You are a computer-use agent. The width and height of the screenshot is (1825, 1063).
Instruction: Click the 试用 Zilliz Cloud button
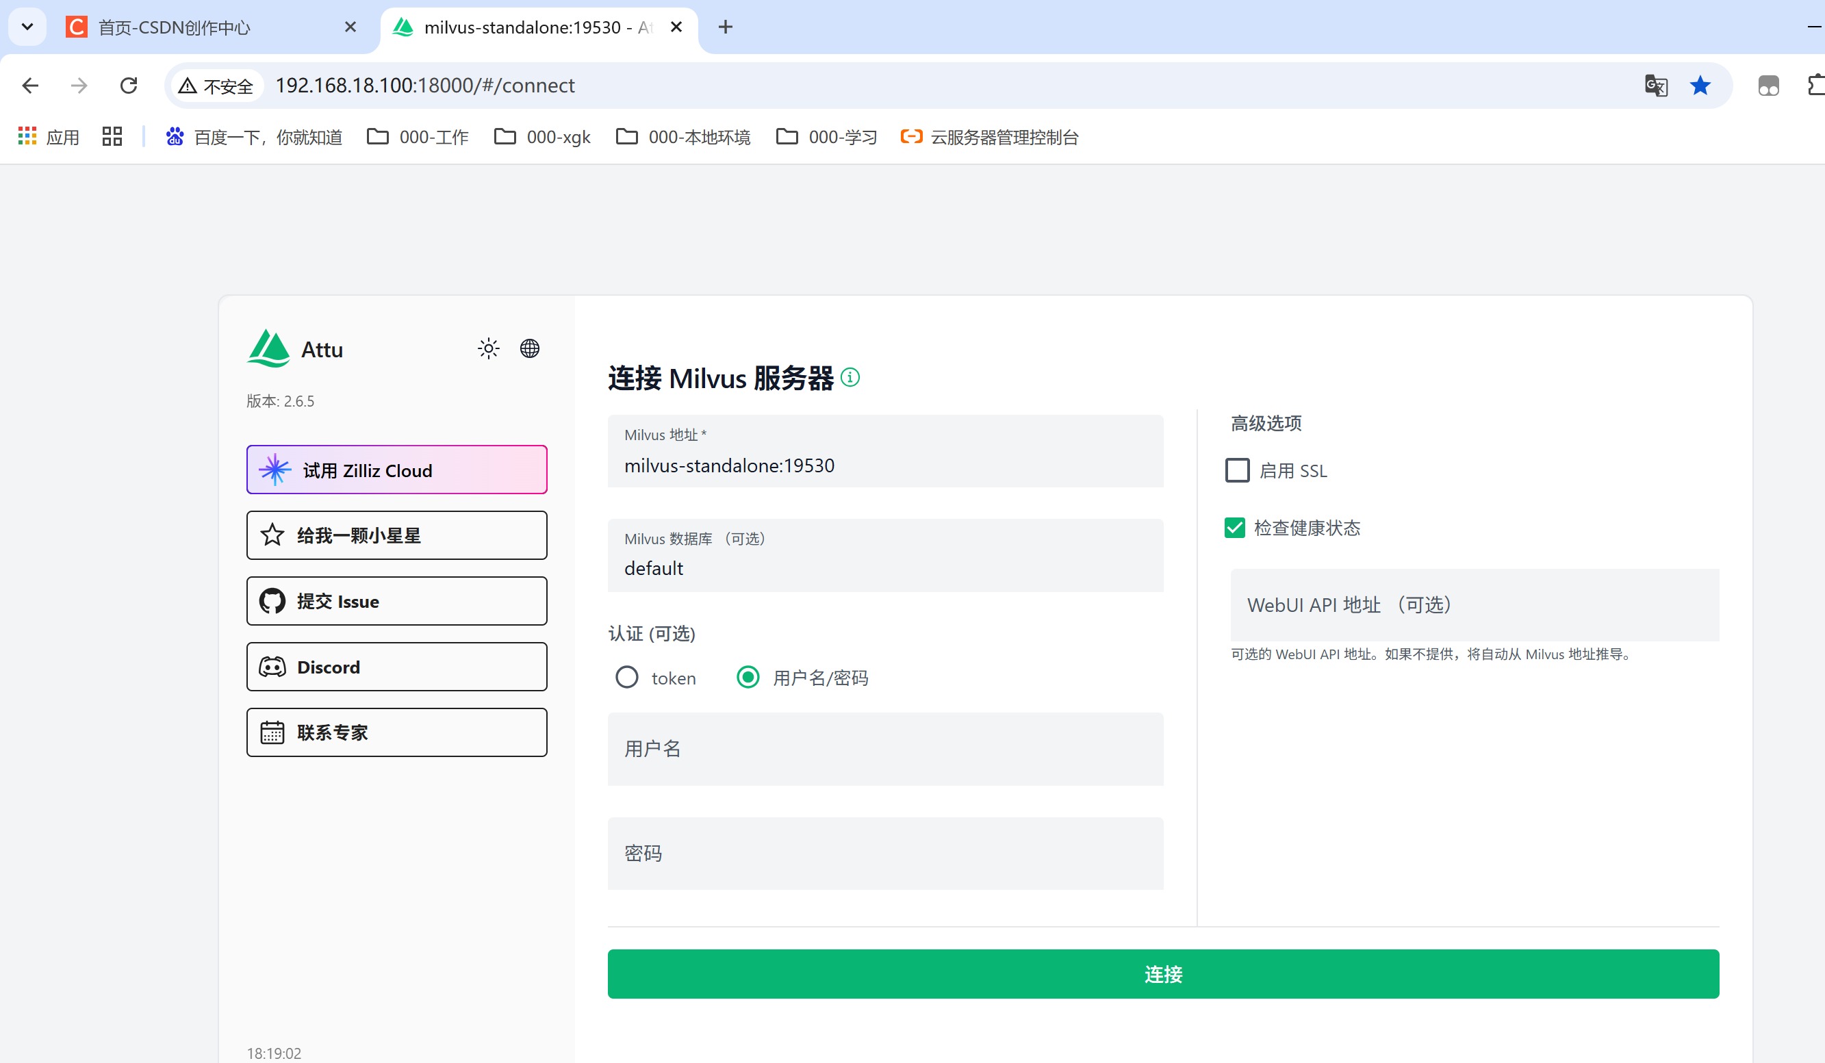pyautogui.click(x=396, y=471)
